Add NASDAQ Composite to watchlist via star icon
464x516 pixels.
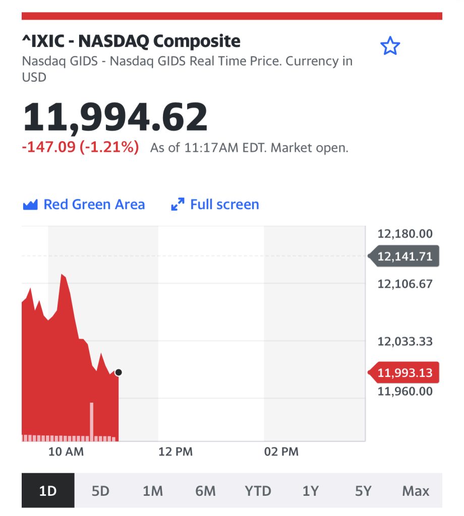coord(390,46)
